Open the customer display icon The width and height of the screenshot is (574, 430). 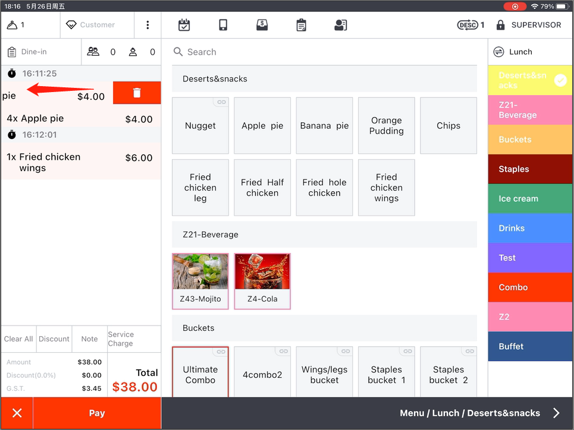340,25
